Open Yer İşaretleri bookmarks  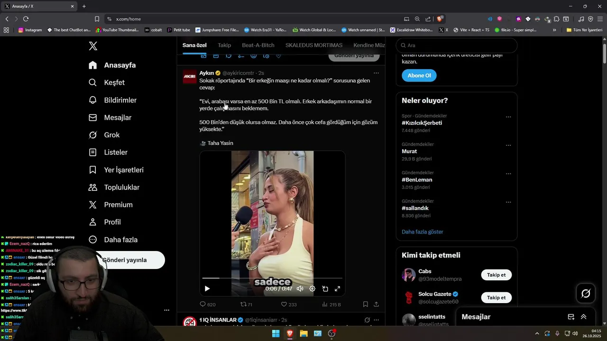(116, 170)
